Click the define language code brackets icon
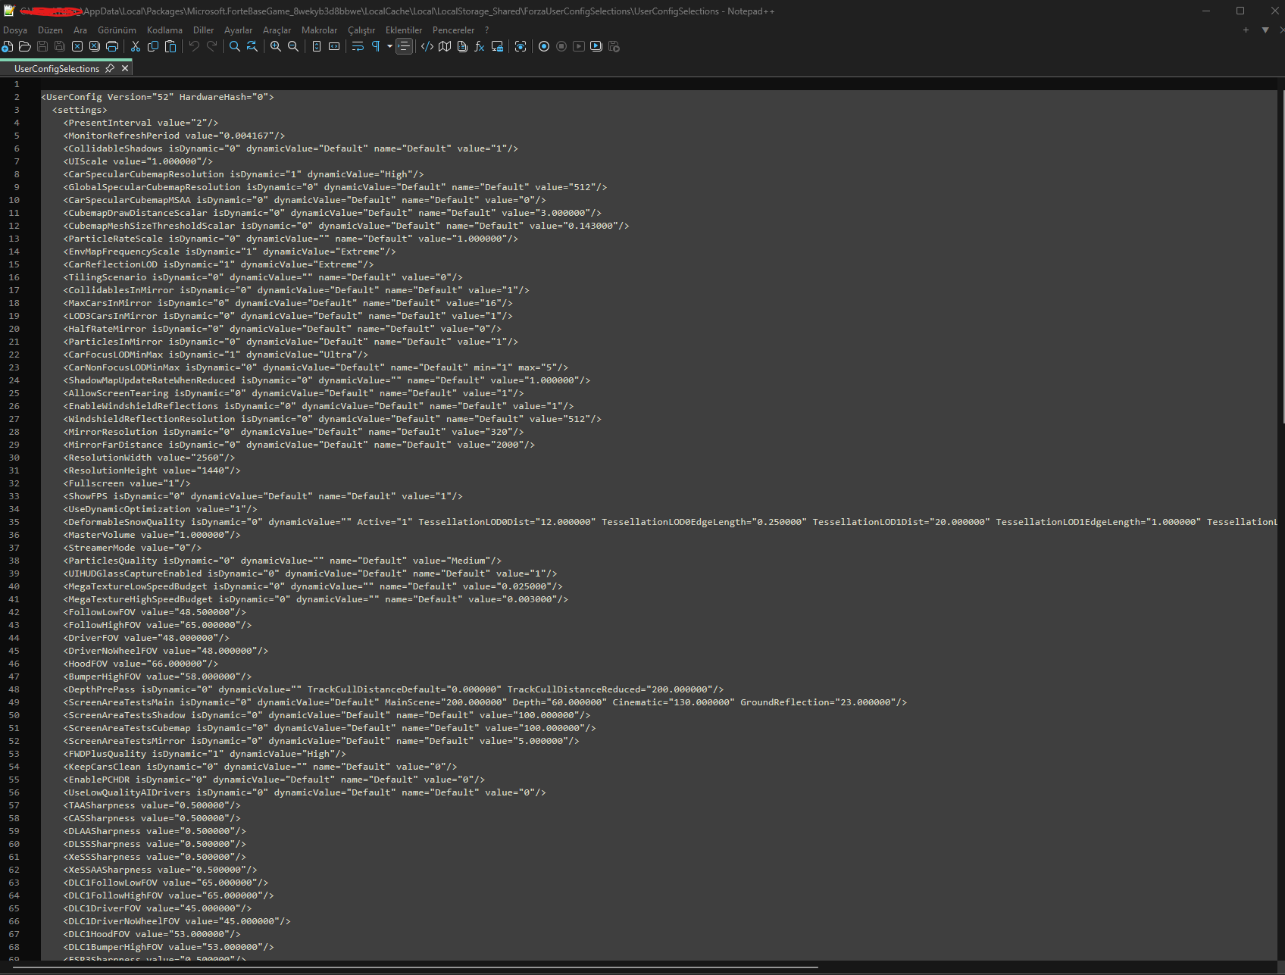Screen dimensions: 1285x975 [427, 46]
